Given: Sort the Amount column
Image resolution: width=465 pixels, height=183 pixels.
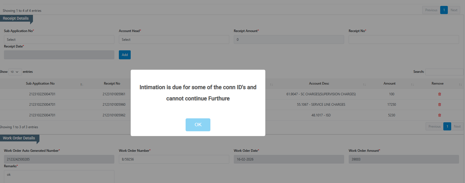Looking at the screenshot, I should 412,84.
